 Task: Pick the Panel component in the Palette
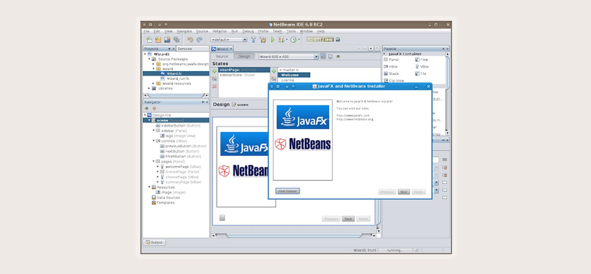click(391, 60)
